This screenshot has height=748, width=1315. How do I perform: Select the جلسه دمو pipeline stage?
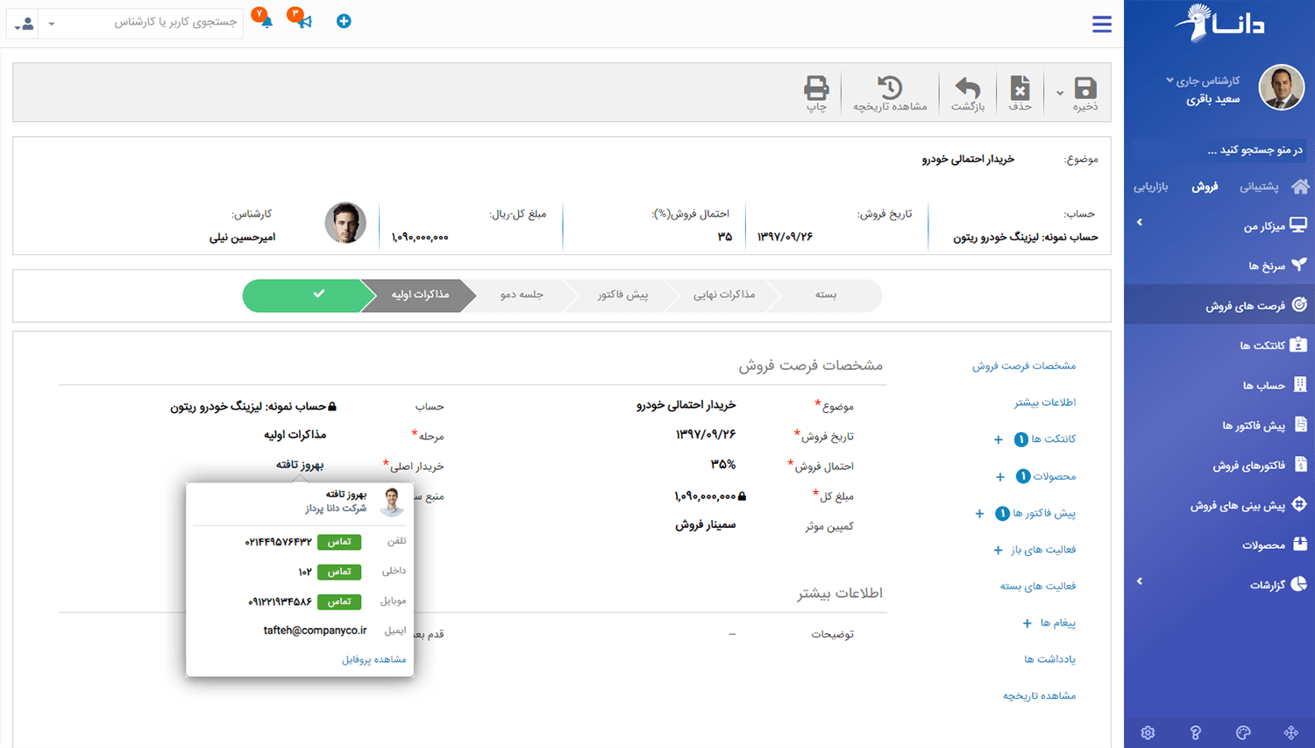[522, 295]
